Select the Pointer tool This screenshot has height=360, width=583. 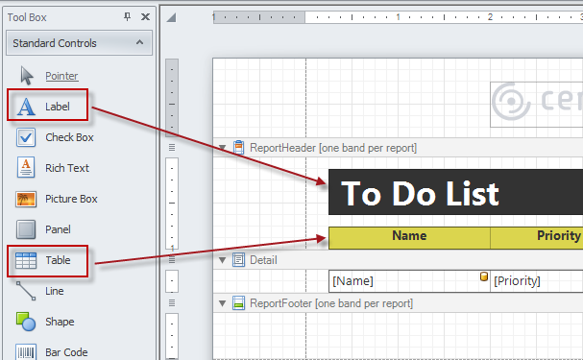pyautogui.click(x=48, y=76)
